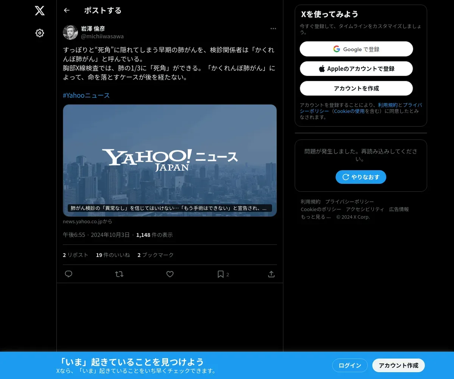454x379 pixels.
Task: Open the footer 利用規約 link
Action: [x=311, y=202]
